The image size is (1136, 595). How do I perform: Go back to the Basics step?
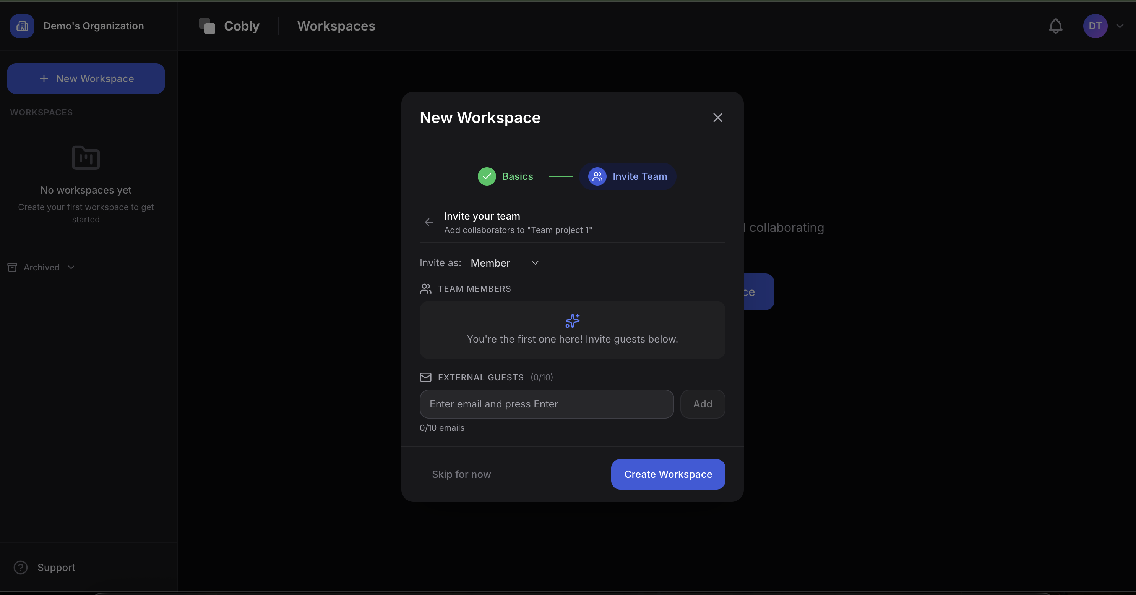pyautogui.click(x=505, y=176)
